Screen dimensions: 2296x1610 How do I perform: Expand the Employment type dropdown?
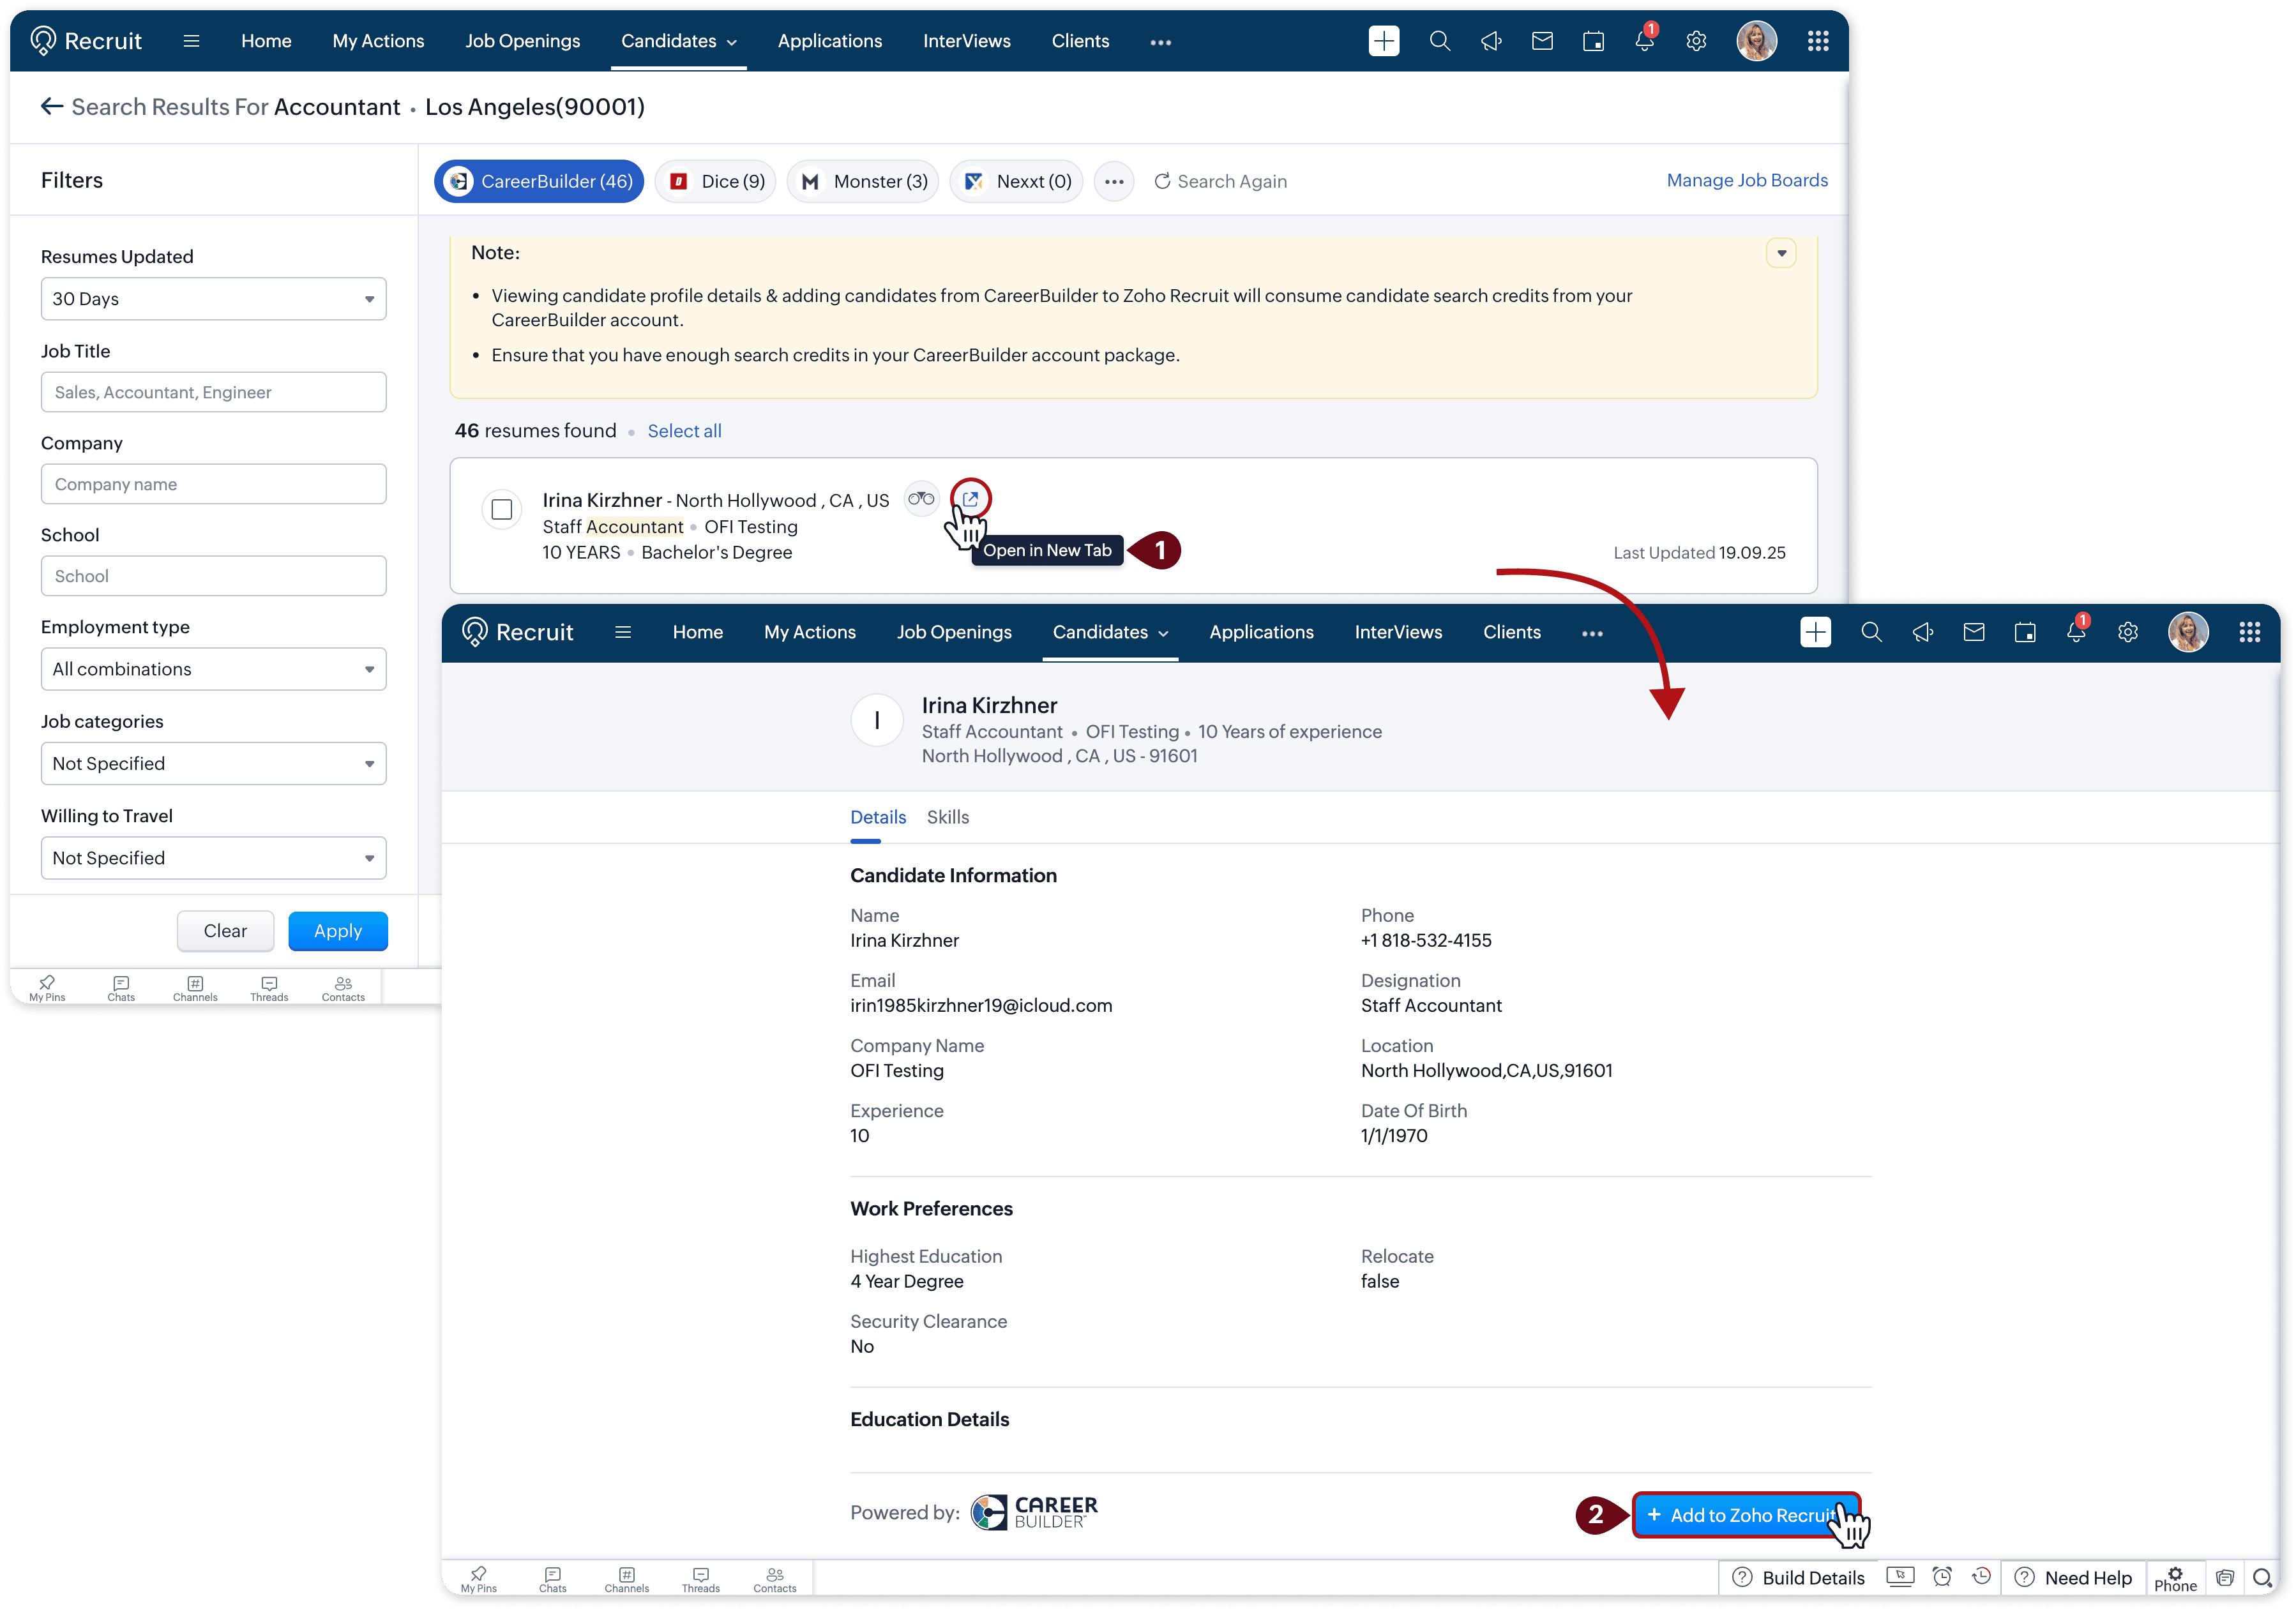[213, 669]
